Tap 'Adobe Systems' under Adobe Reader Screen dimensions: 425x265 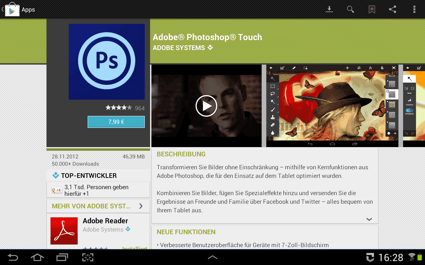103,230
